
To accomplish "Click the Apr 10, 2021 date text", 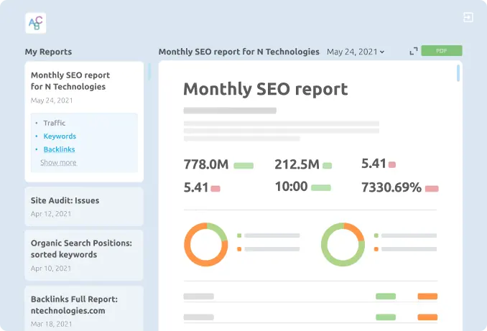I will pos(51,269).
